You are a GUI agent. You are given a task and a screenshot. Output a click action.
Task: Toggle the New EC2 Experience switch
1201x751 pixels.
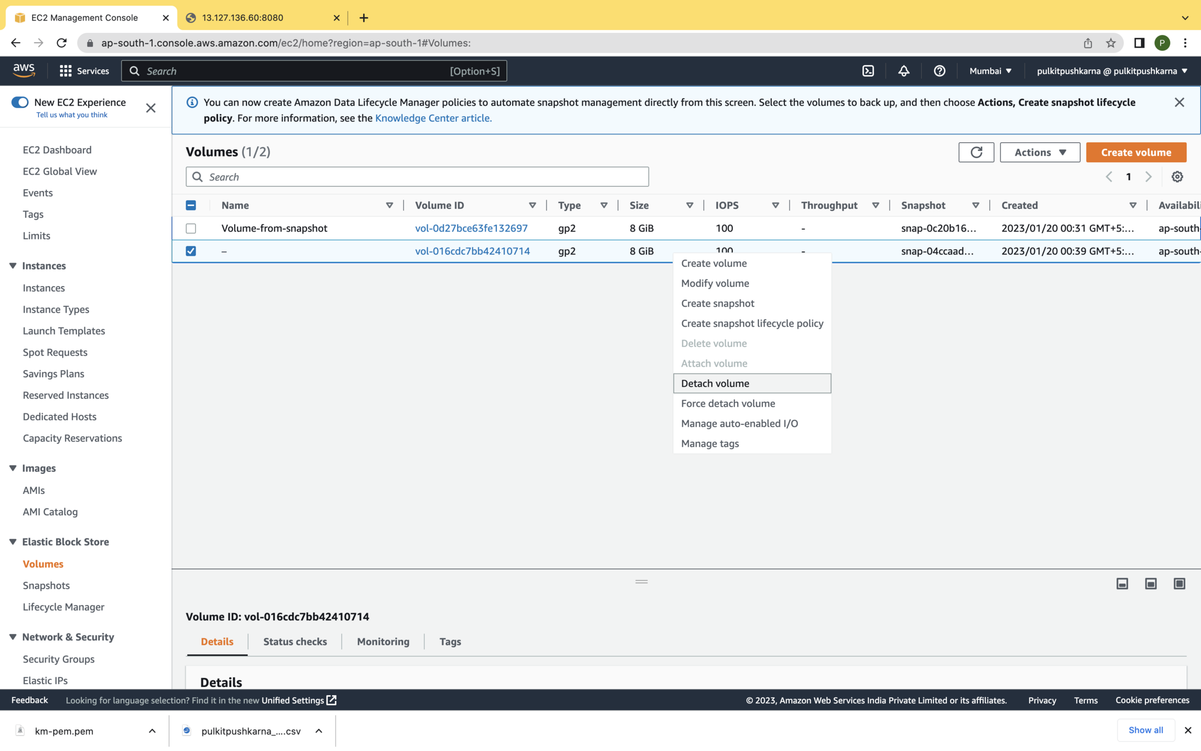[20, 102]
